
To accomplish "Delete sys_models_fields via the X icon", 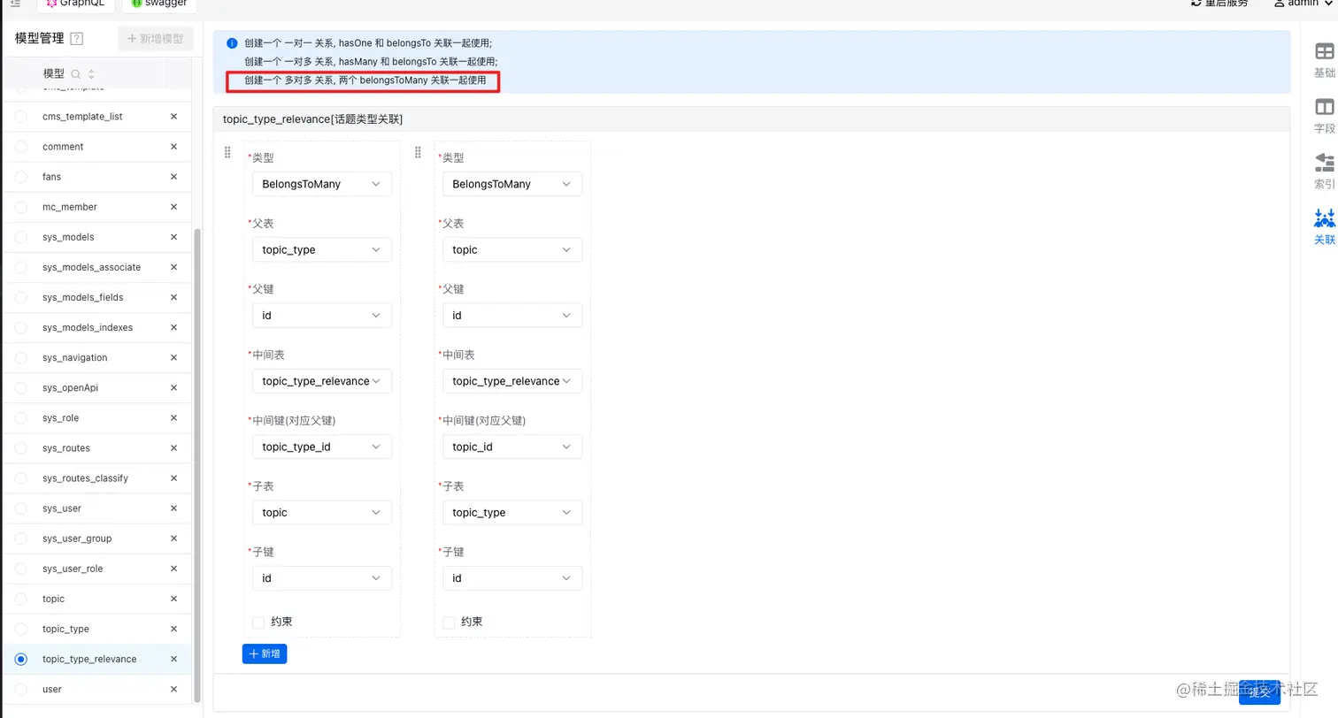I will click(x=173, y=297).
